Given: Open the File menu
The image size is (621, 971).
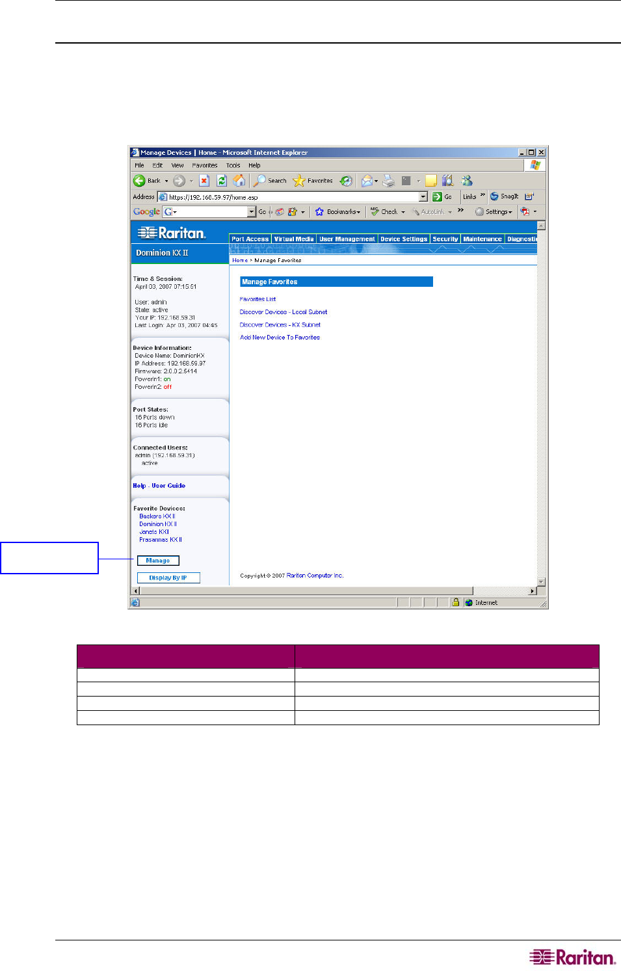Looking at the screenshot, I should 139,166.
